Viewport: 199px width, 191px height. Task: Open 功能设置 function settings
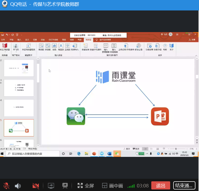(x=149, y=47)
